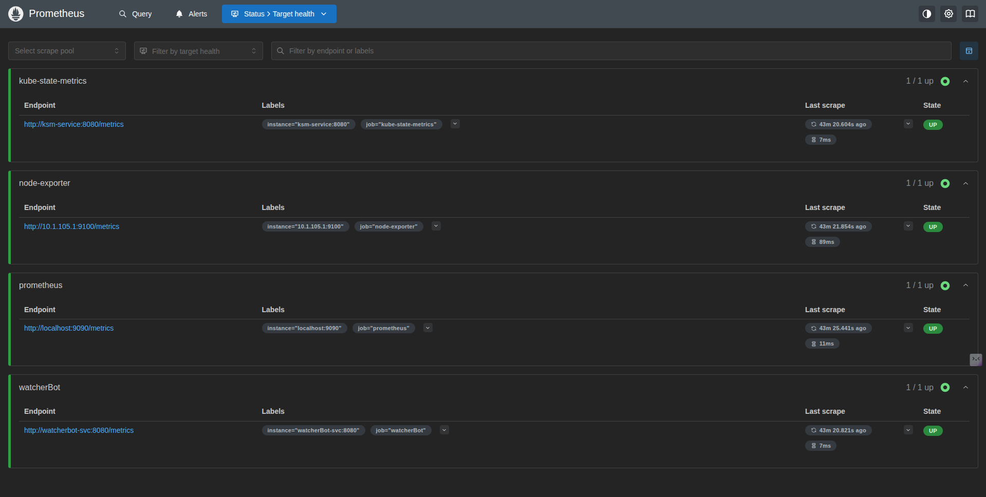Click the instance="10.1.105.1:9100" label badge
Screen dimensions: 986x497
tap(305, 226)
